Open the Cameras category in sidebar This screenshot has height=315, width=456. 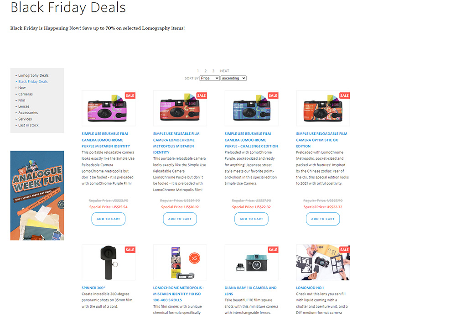[x=26, y=94]
